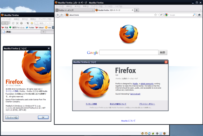Open dropdown arrow next to gray up-arrow button

[25, 23]
